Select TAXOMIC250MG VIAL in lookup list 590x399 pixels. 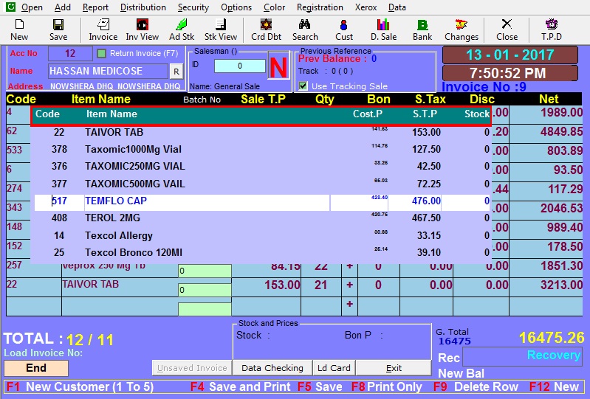pos(261,166)
